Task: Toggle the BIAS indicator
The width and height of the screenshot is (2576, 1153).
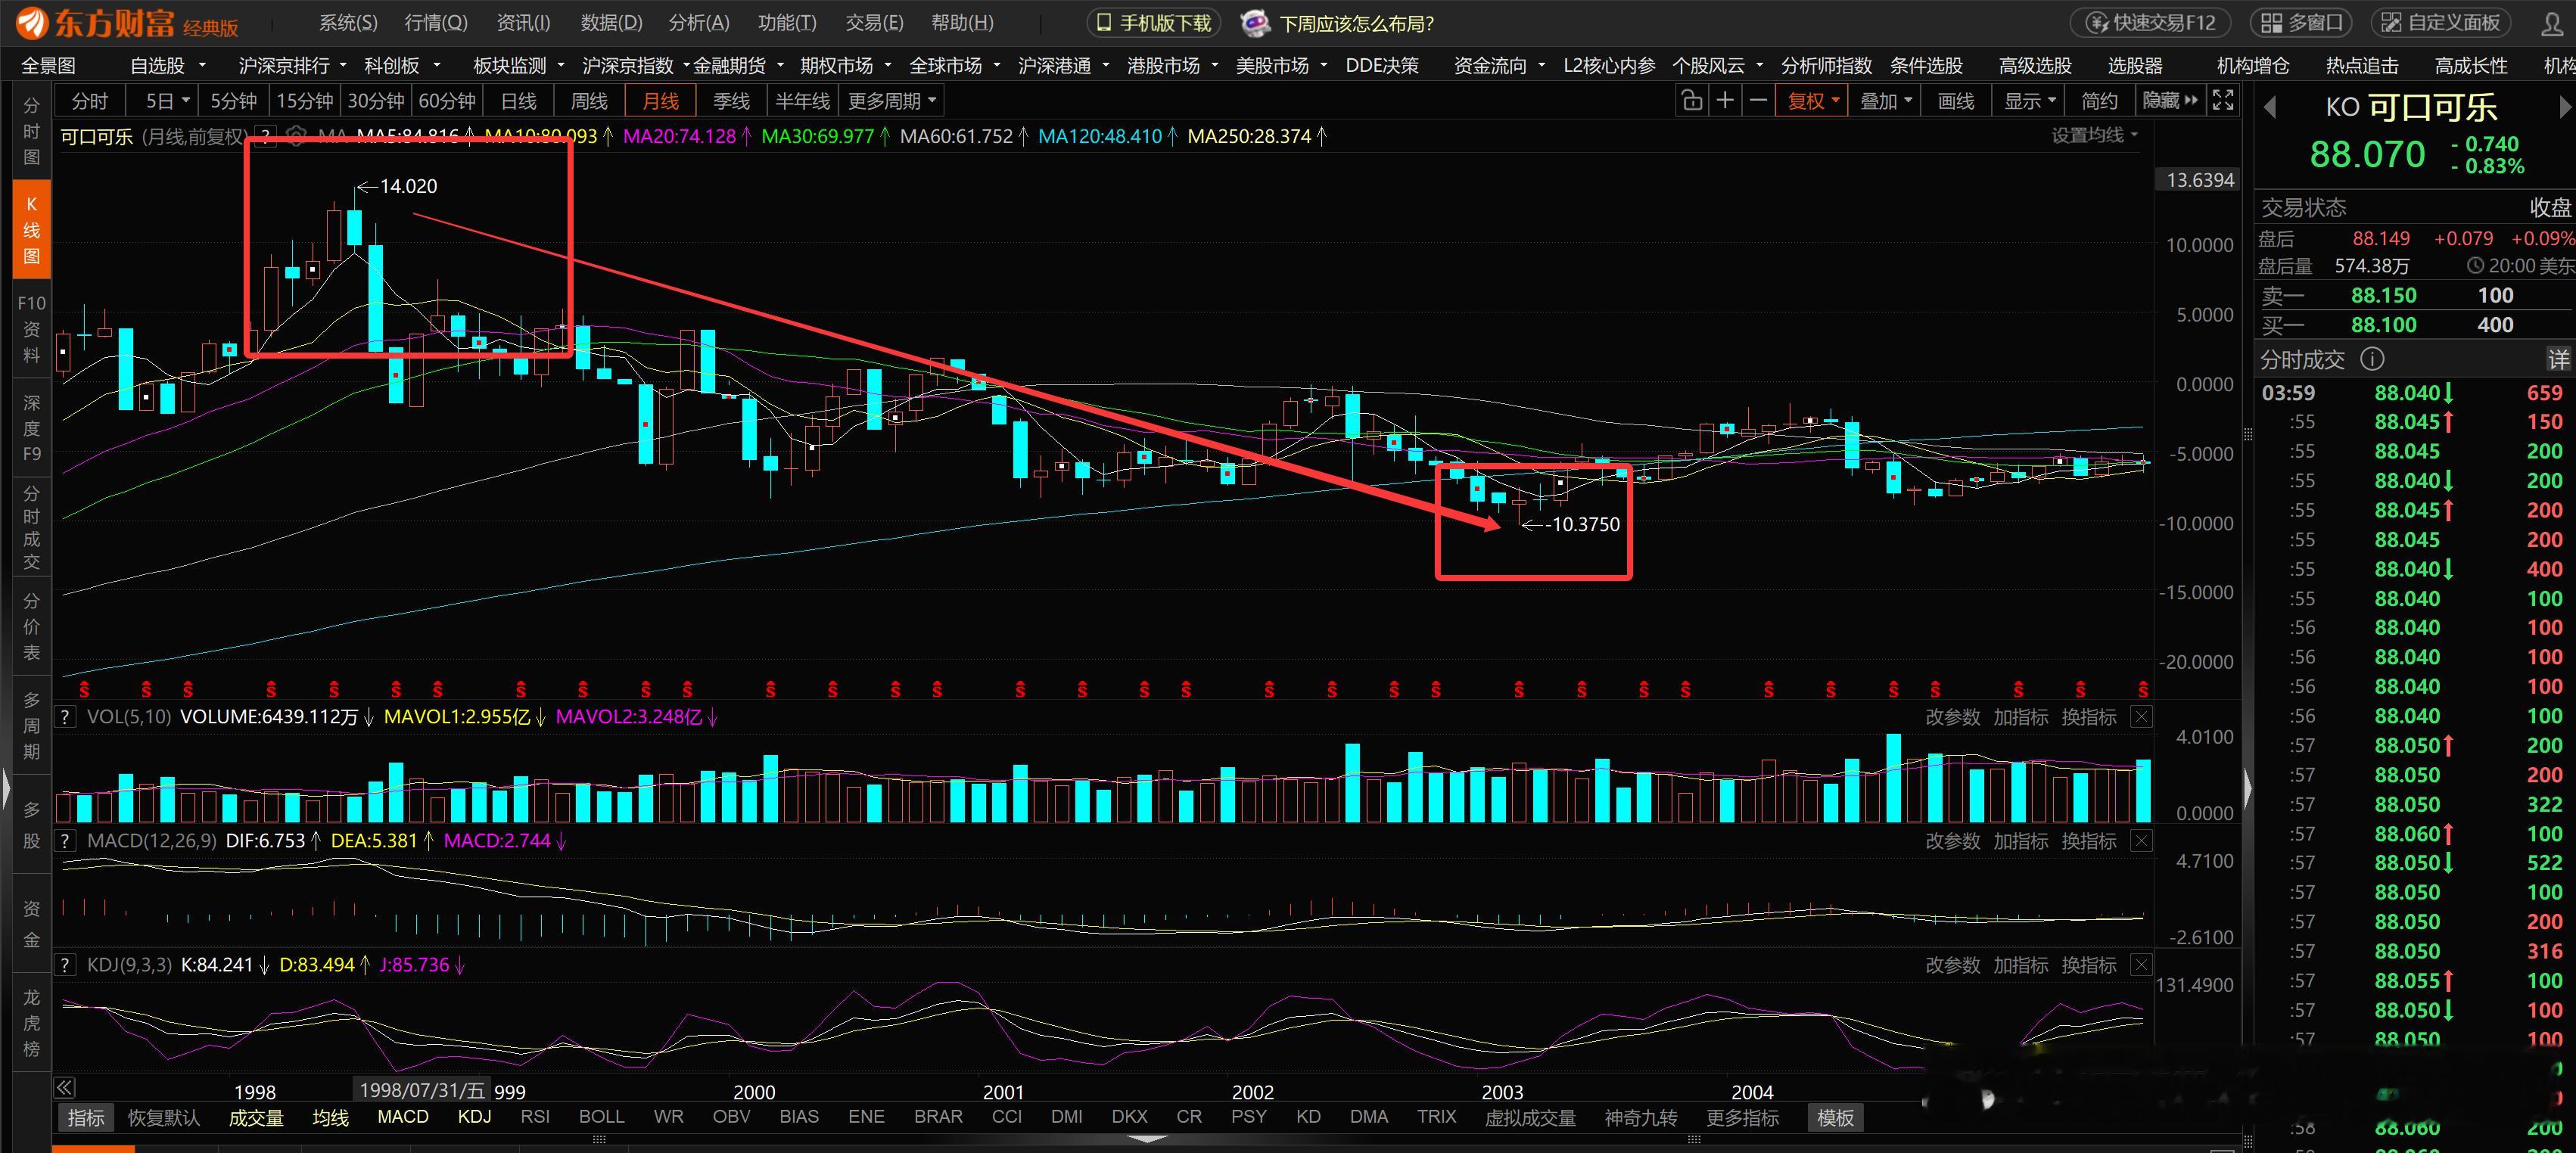Action: [799, 1117]
